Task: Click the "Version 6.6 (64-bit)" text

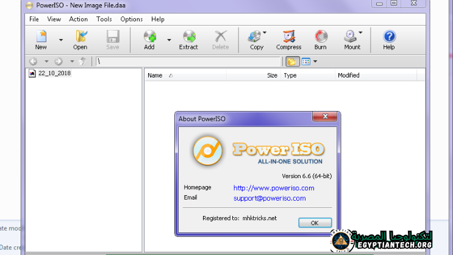Action: pos(307,176)
